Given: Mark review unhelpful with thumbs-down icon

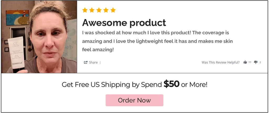Looking at the screenshot, I should click(256, 62).
